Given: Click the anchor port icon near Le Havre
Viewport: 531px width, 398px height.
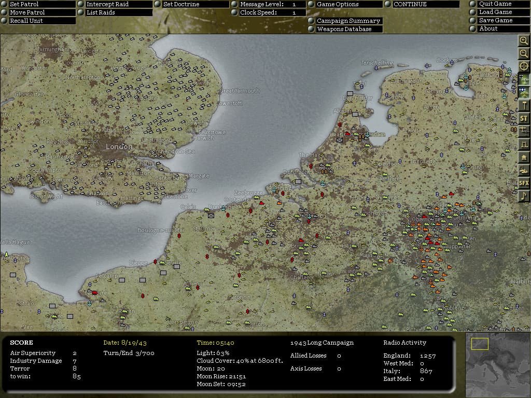Looking at the screenshot, I should [89, 303].
